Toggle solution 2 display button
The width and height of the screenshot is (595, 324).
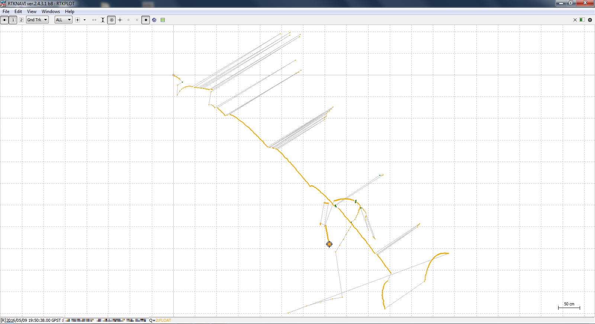(21, 20)
